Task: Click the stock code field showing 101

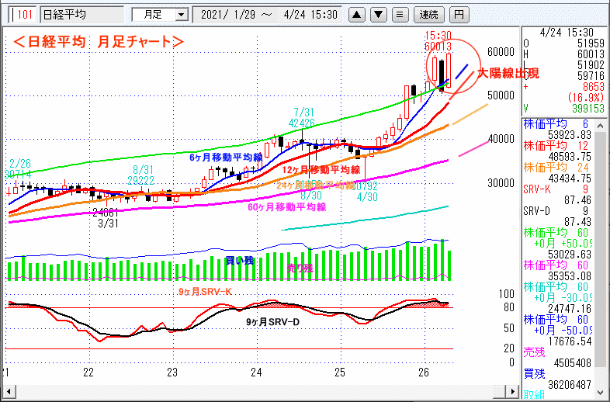Action: (23, 16)
